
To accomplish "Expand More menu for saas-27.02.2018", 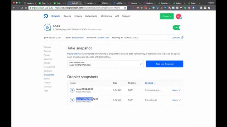I will (x=176, y=90).
